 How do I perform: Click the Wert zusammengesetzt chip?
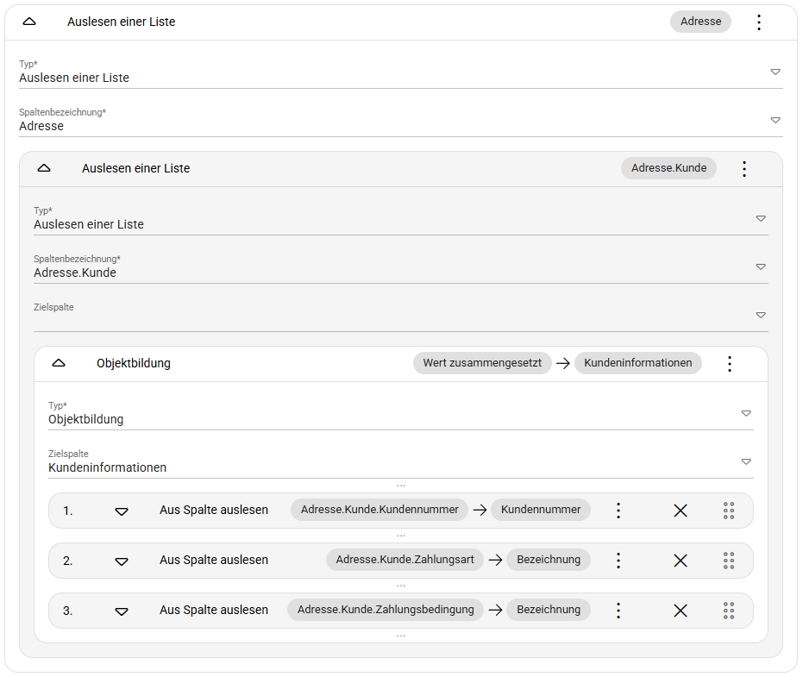coord(482,363)
